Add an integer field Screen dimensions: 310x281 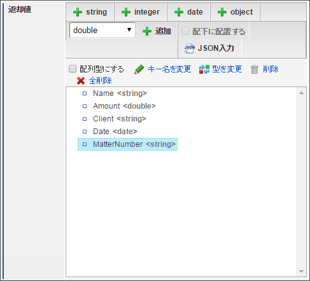(141, 12)
